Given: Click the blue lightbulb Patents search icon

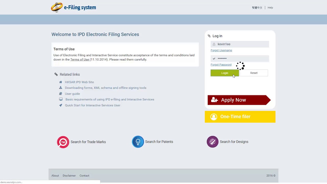Looking at the screenshot, I should (x=138, y=142).
